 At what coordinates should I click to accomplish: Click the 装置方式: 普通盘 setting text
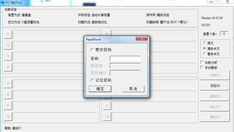pos(19,15)
